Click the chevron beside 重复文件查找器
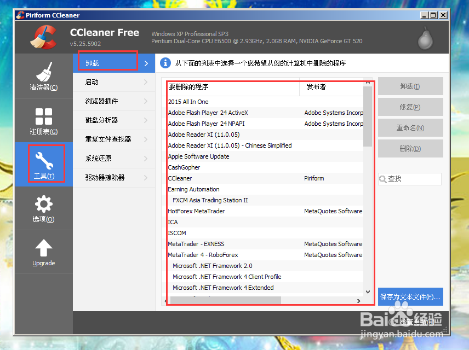This screenshot has width=469, height=350. click(146, 139)
